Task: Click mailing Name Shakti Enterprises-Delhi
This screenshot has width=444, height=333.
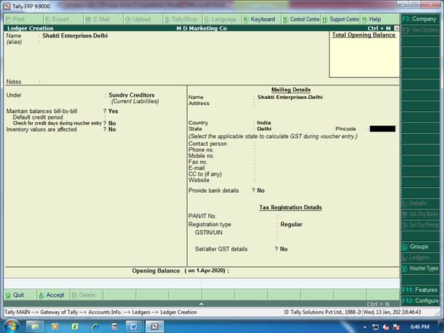Action: (x=290, y=97)
